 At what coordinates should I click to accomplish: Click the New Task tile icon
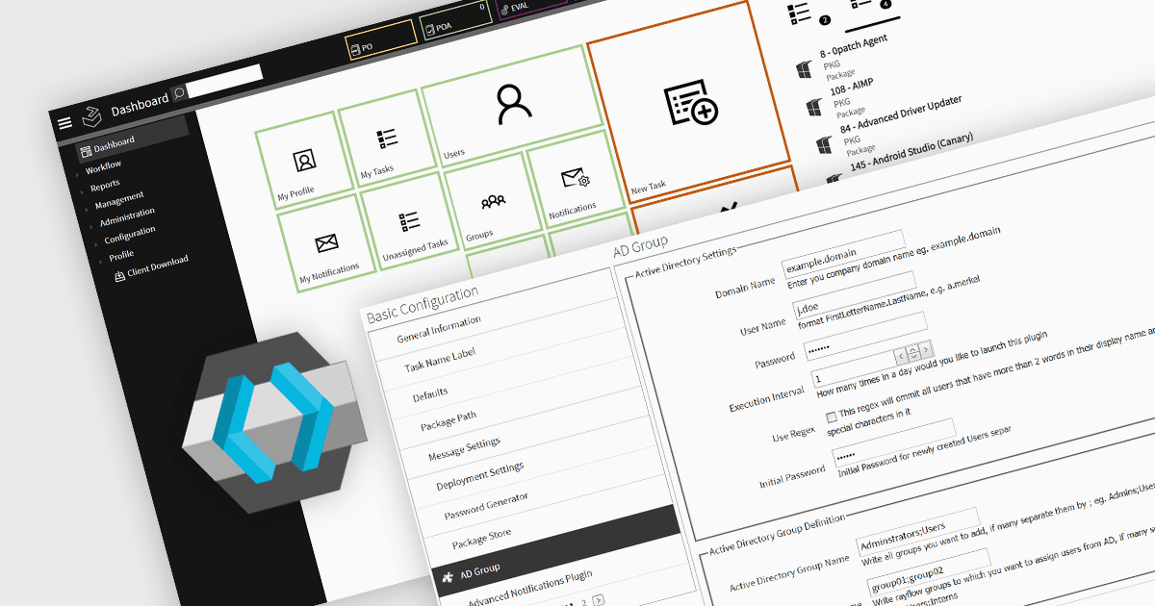pos(691,103)
